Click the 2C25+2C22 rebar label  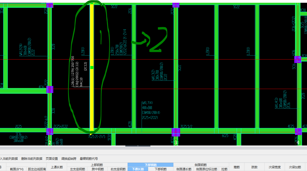[61, 126]
